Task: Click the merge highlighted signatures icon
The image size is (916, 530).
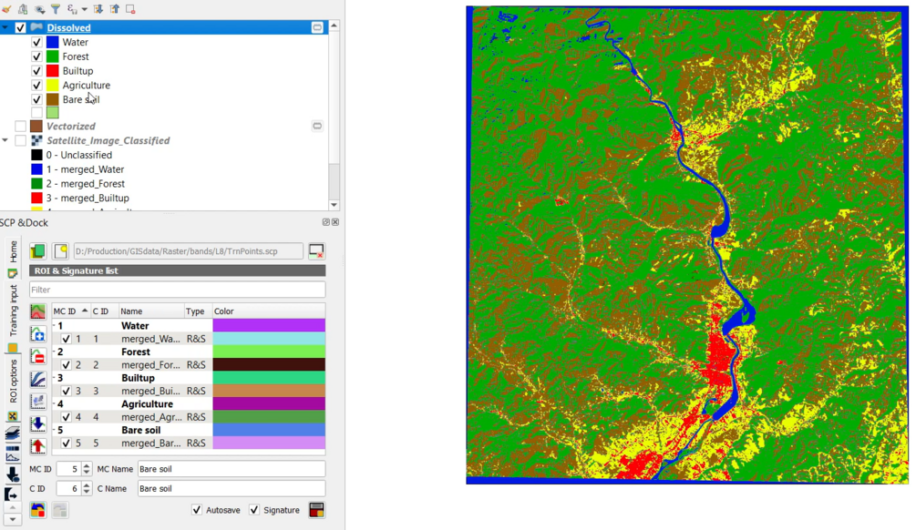Action: (38, 311)
